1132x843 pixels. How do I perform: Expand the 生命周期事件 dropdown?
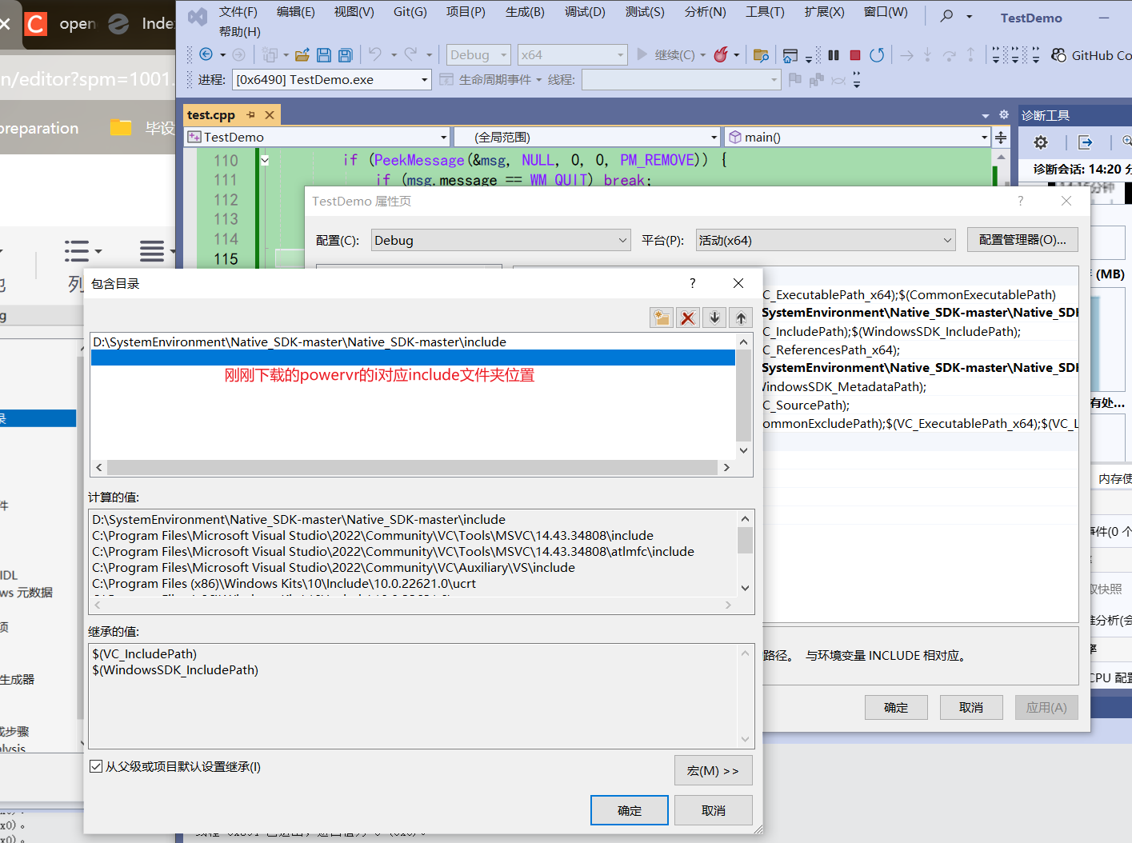click(539, 79)
